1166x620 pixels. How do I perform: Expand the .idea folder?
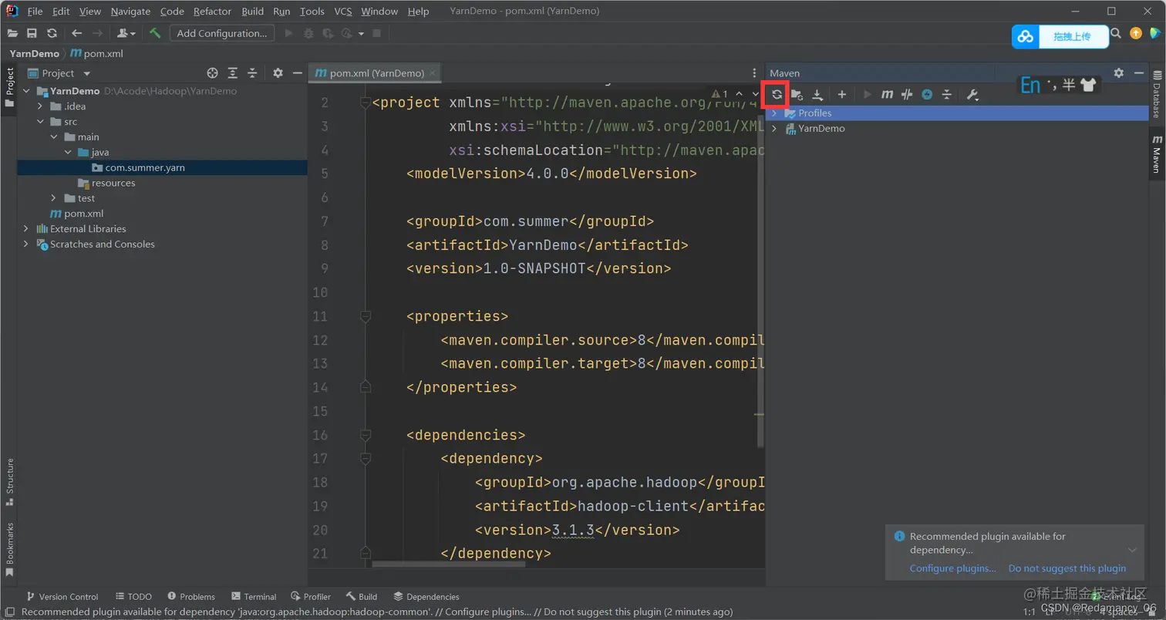(x=40, y=106)
